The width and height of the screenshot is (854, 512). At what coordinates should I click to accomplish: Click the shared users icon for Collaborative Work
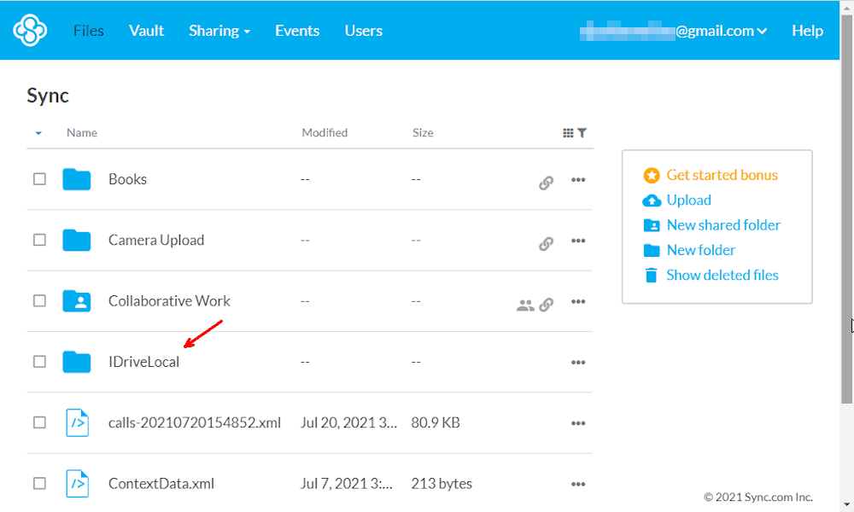click(525, 305)
